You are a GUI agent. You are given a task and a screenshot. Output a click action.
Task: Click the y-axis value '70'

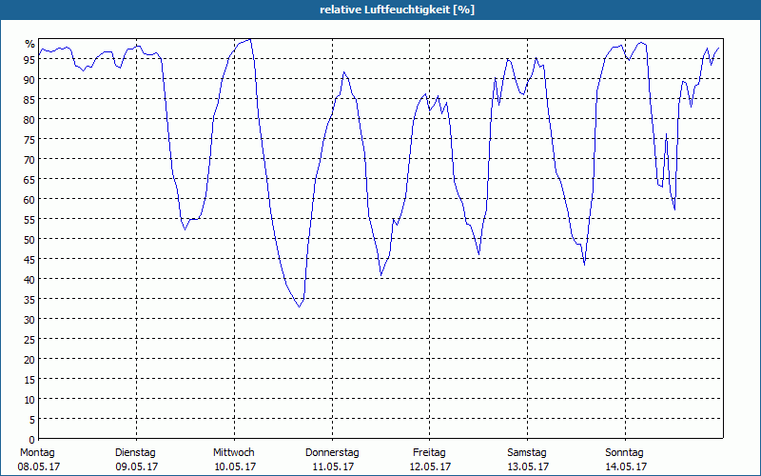click(x=29, y=159)
